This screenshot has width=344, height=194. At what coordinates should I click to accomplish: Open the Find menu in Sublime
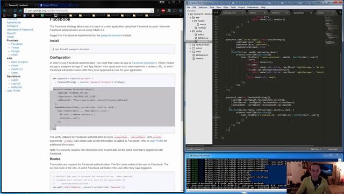[x=212, y=7]
